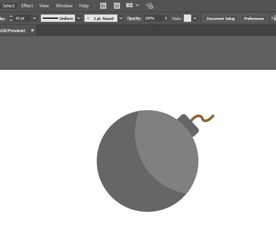Click the graphic Style swatch
The width and height of the screenshot is (276, 228).
(187, 18)
